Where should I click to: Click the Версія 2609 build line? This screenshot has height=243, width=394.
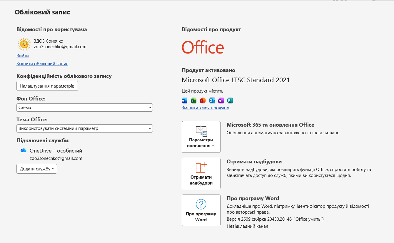[x=275, y=219]
